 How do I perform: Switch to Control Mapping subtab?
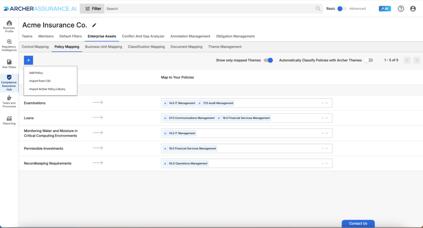pyautogui.click(x=35, y=47)
